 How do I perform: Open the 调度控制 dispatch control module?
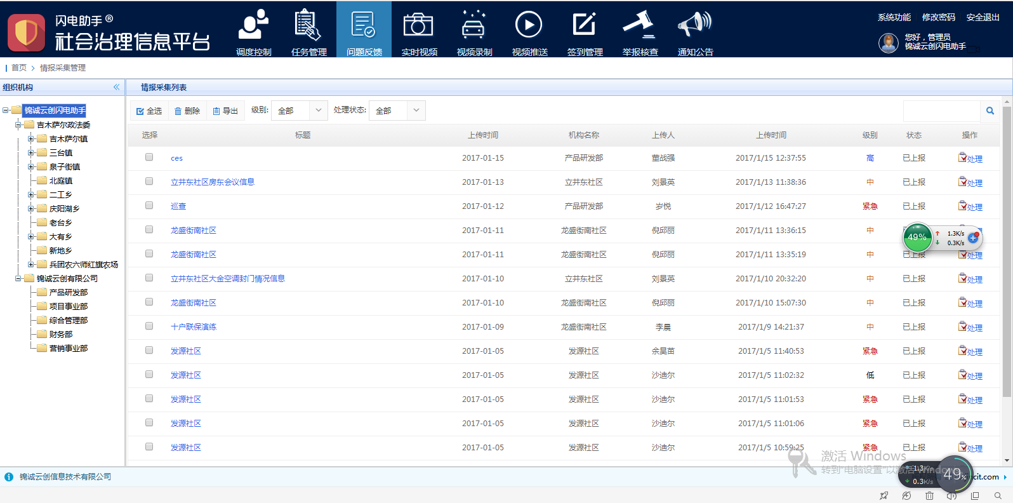coord(253,32)
